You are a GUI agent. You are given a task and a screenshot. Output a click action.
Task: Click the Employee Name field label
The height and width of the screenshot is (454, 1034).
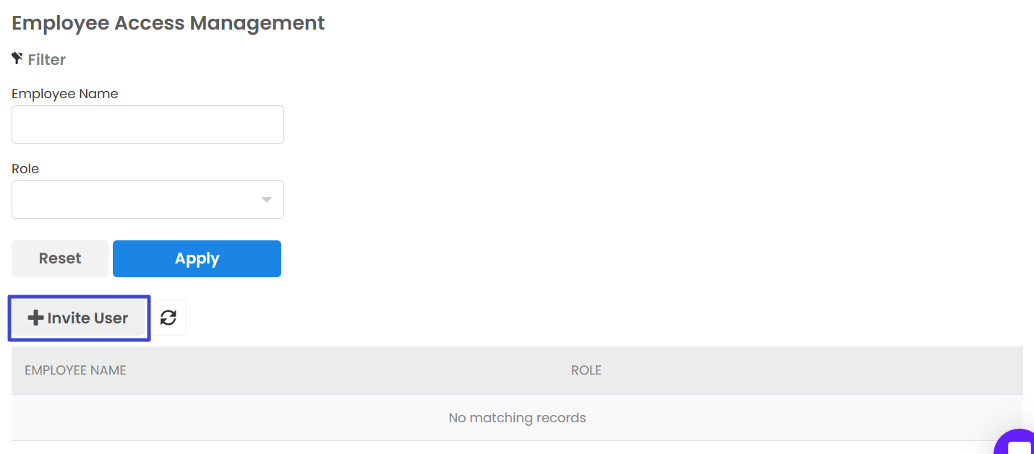pyautogui.click(x=65, y=94)
